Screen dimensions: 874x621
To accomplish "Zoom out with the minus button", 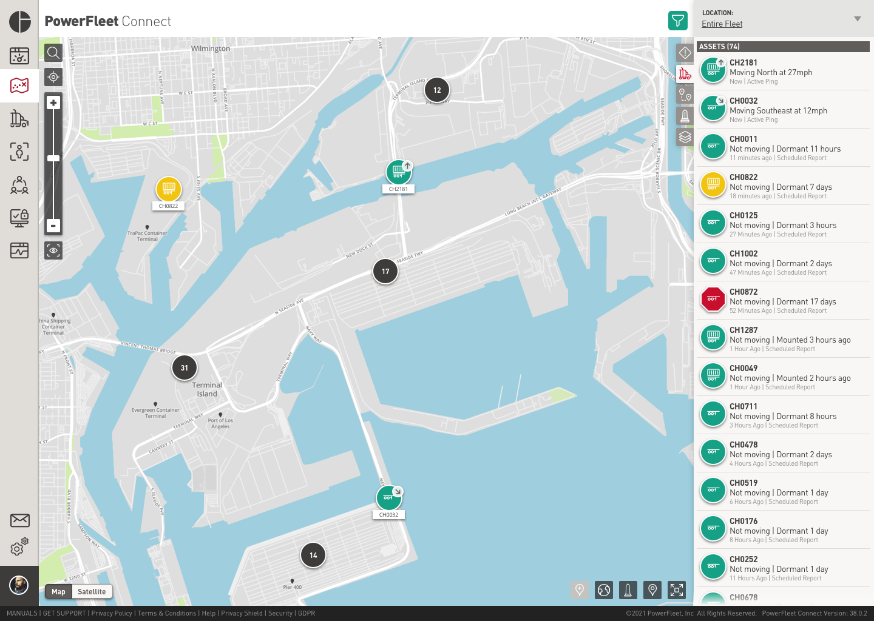I will pyautogui.click(x=53, y=226).
